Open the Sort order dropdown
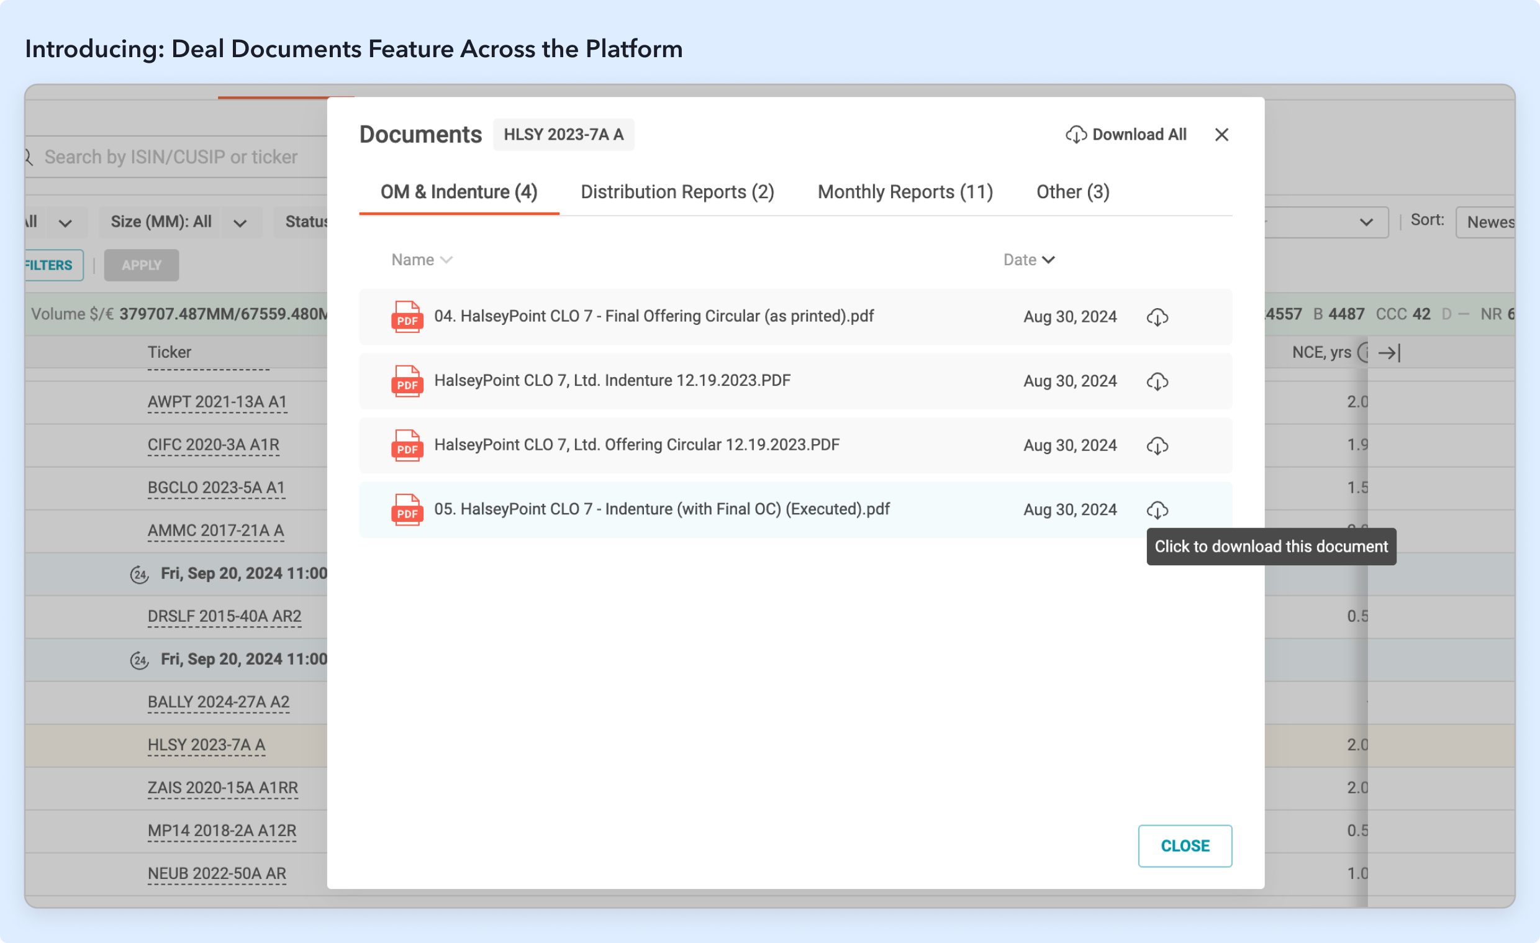1540x943 pixels. tap(1490, 222)
